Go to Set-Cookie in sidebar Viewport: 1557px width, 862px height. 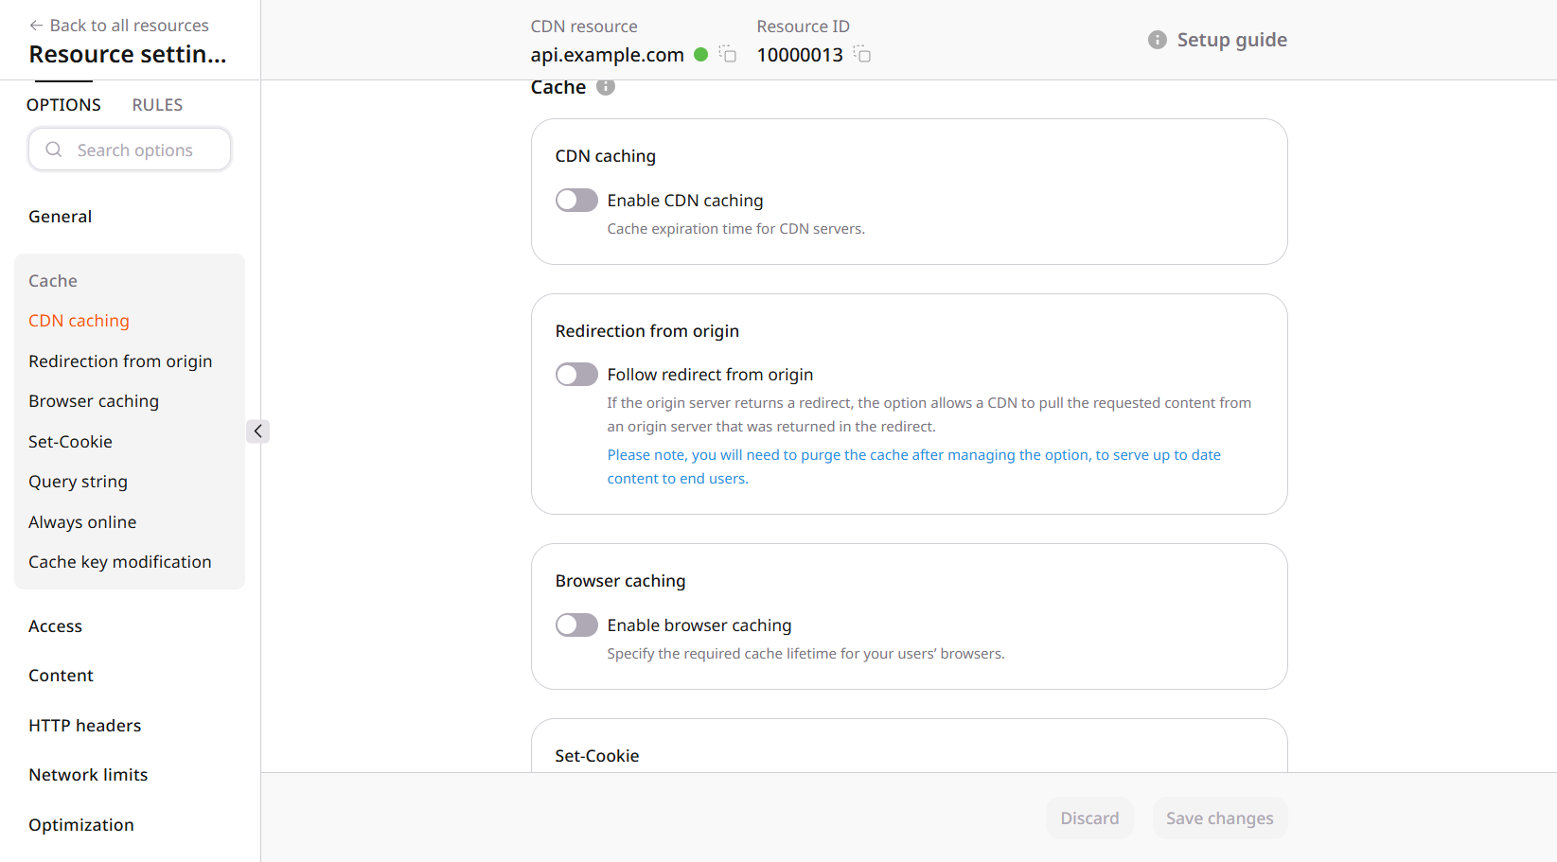pyautogui.click(x=70, y=442)
